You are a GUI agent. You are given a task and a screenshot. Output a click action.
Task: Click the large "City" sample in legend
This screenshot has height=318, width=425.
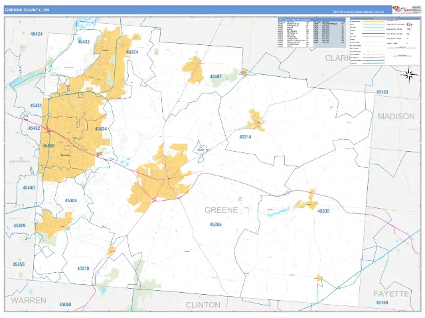(x=410, y=25)
